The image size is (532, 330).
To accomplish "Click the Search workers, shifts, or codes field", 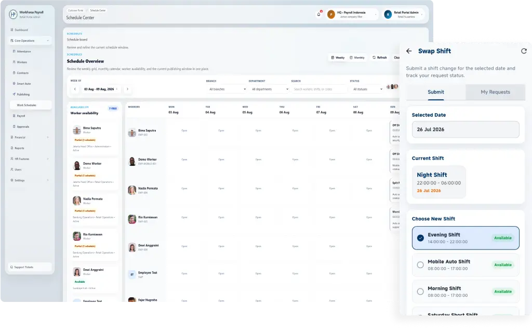I will pyautogui.click(x=320, y=89).
